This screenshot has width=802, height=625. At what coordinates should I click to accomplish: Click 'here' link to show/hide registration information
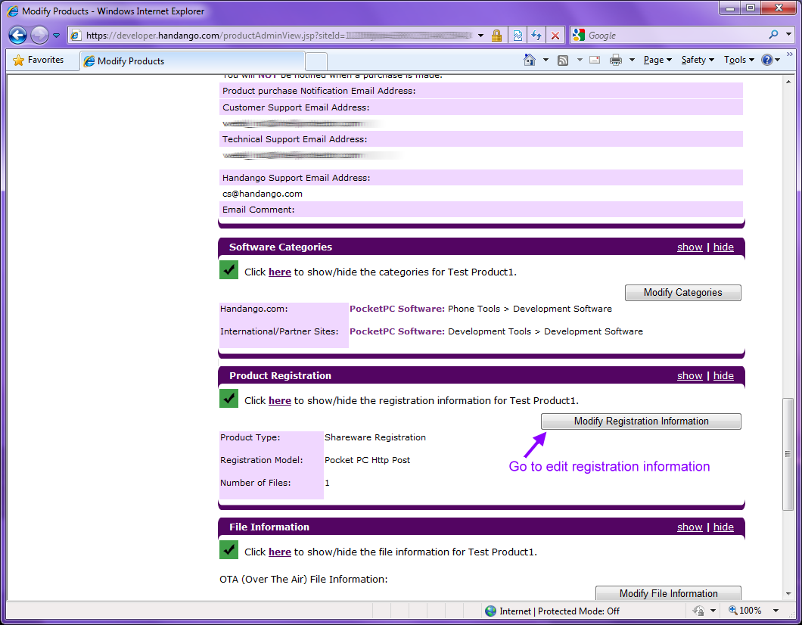click(x=280, y=401)
